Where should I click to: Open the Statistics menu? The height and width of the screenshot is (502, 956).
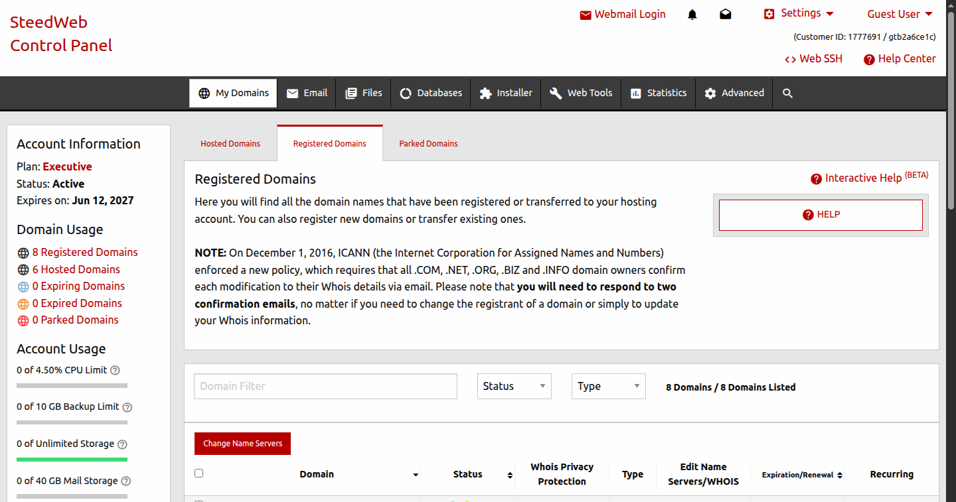[659, 93]
